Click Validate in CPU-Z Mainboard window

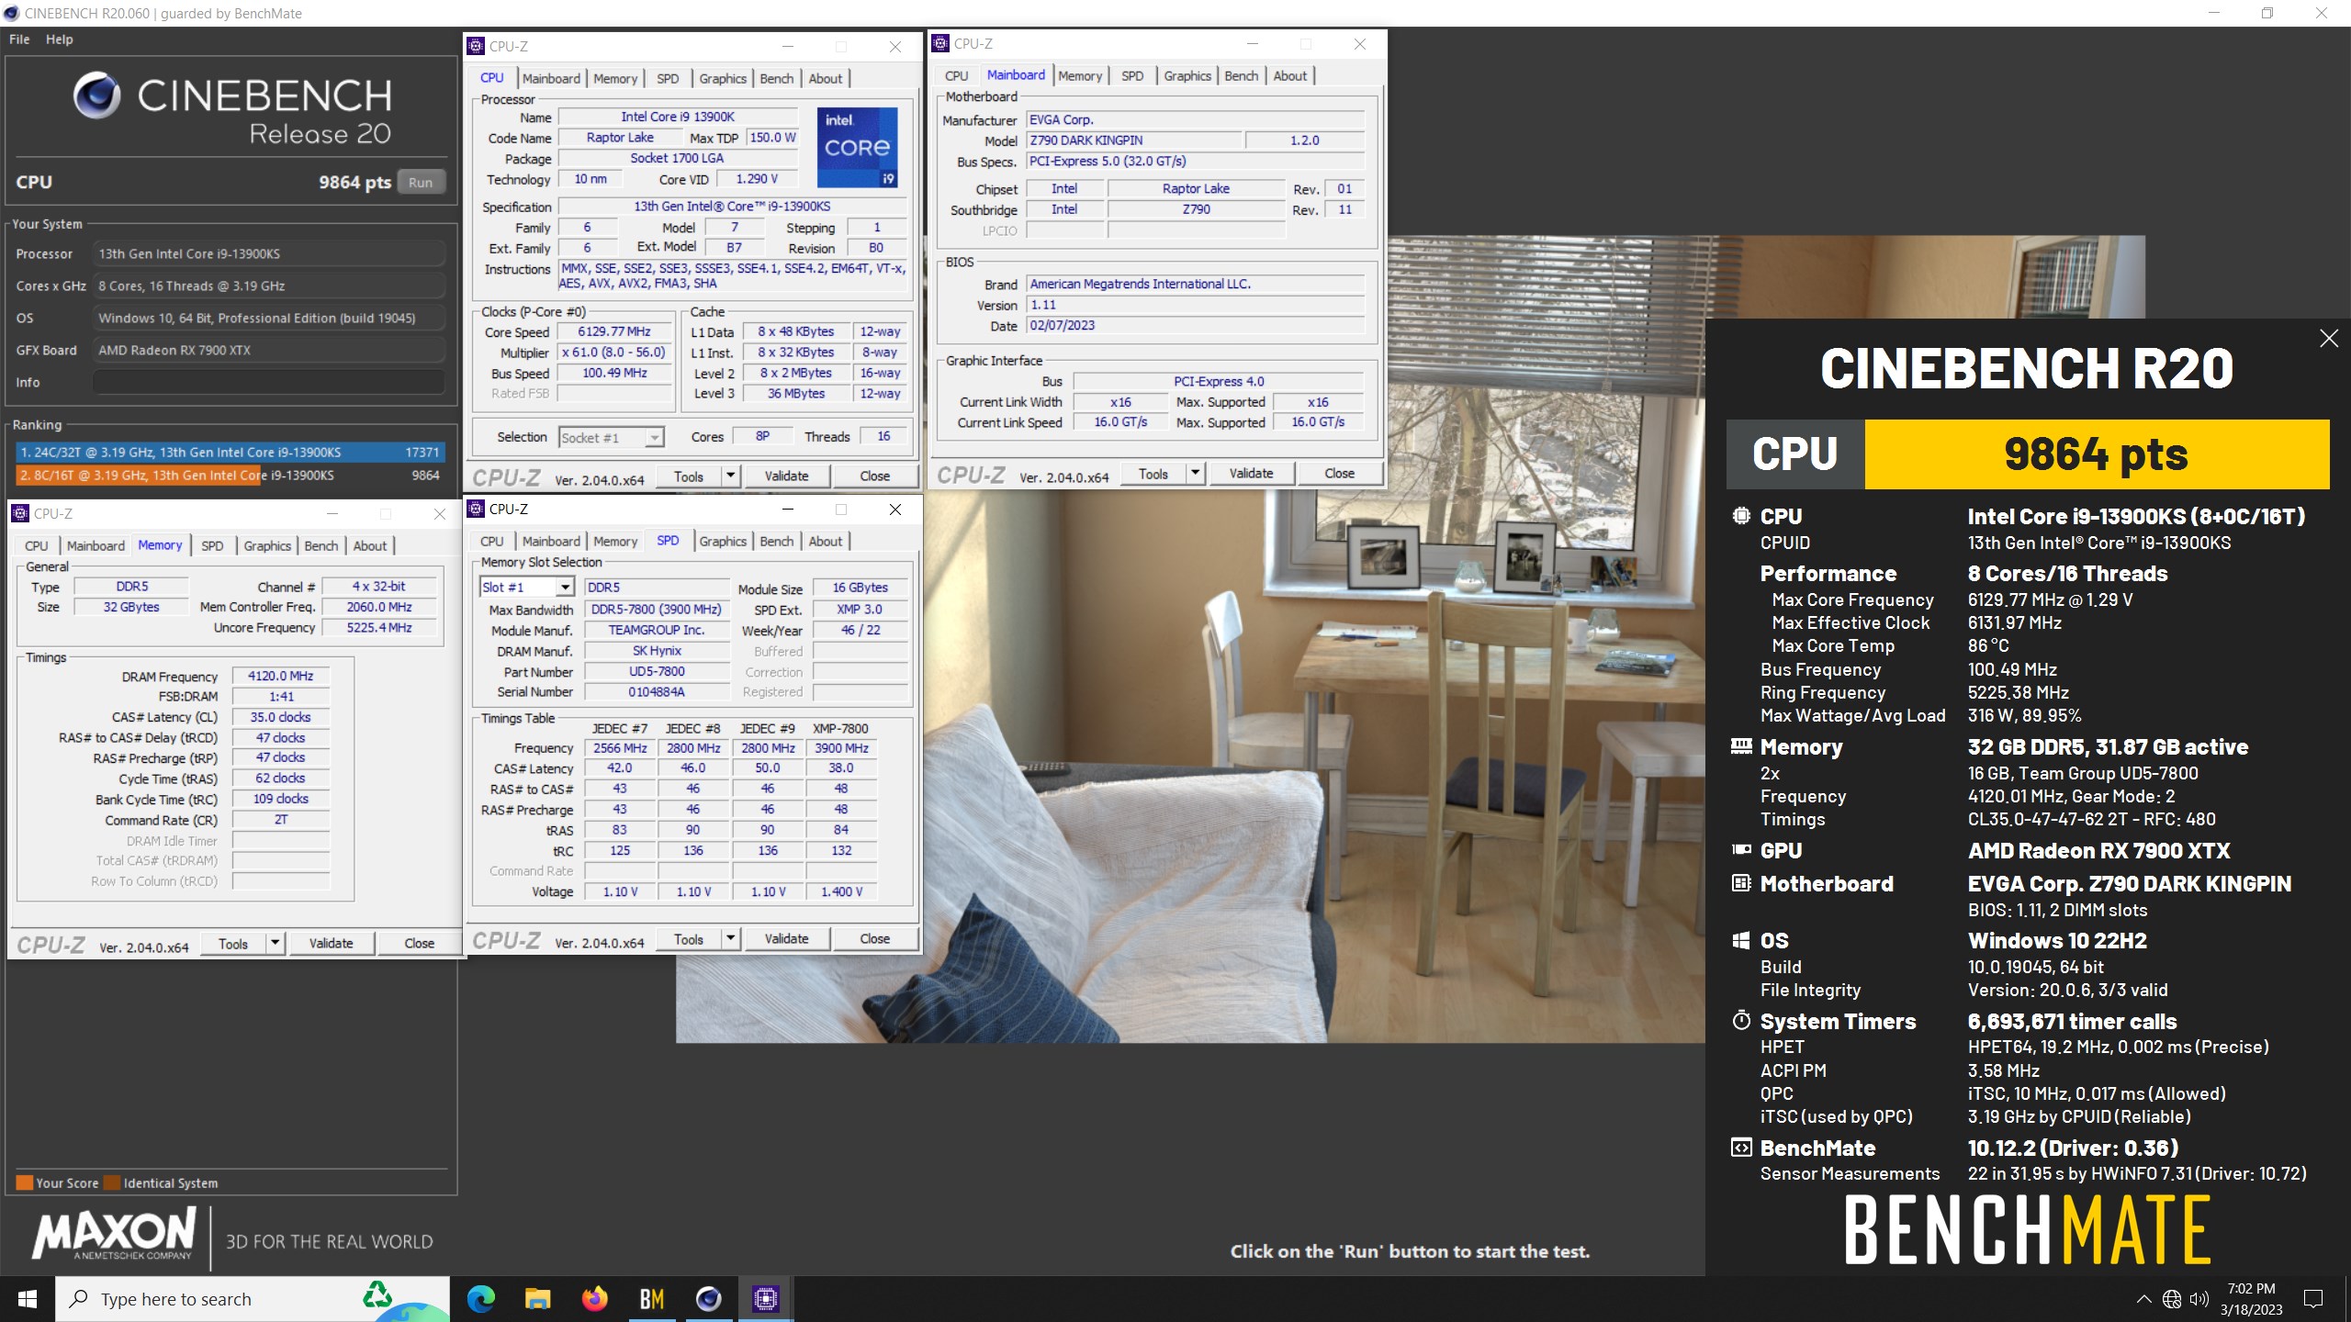point(1251,473)
